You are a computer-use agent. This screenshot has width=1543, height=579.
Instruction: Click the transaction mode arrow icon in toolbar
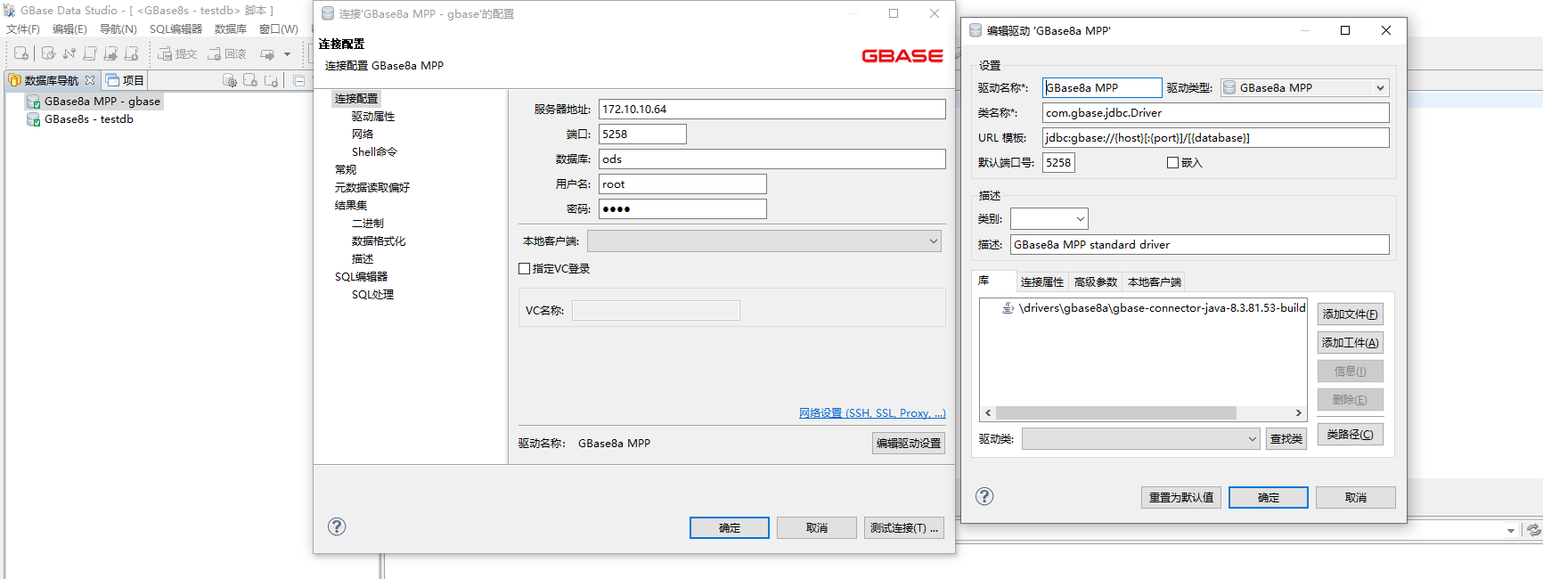tap(267, 53)
